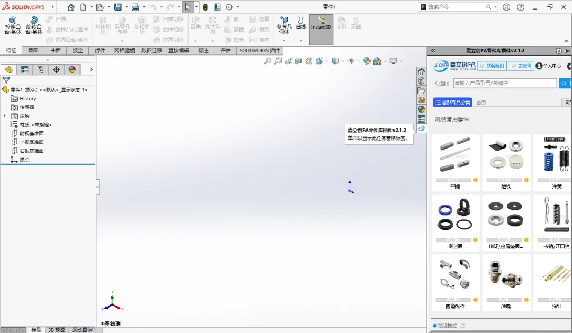Image resolution: width=572 pixels, height=333 pixels.
Task: Open the dropdown under 曲线
Action: (x=301, y=41)
